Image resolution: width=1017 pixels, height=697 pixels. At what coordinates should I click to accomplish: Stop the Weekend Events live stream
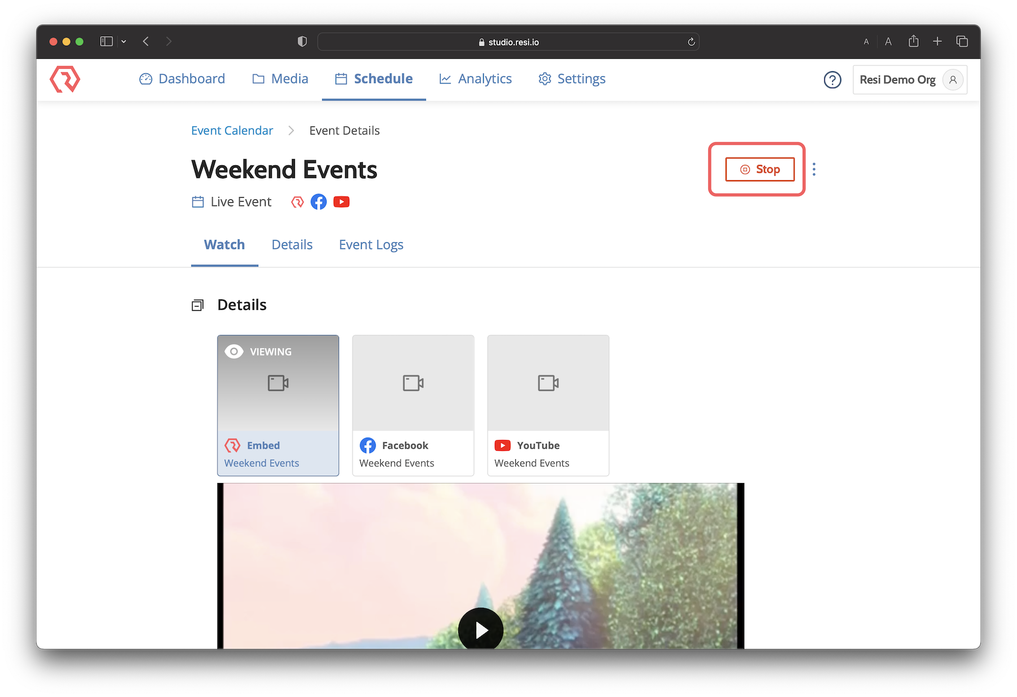(x=760, y=169)
